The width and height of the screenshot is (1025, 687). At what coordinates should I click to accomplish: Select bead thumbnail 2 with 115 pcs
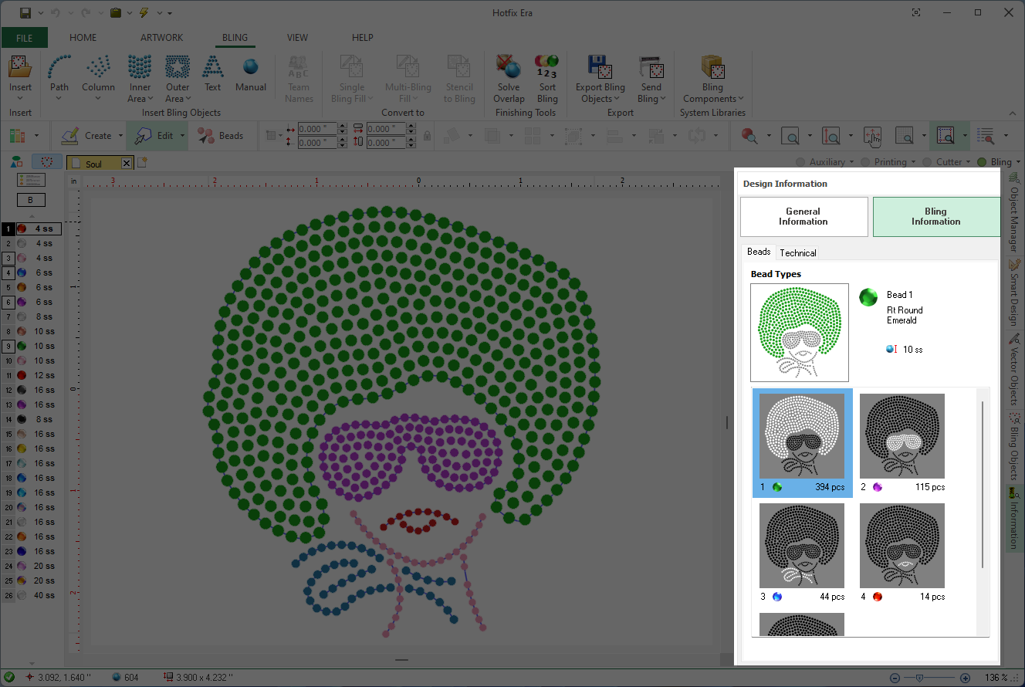(x=902, y=443)
